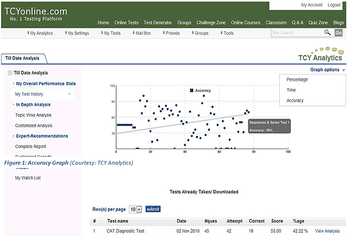
Task: Open Test Generator in the top navigation
Action: (x=158, y=23)
